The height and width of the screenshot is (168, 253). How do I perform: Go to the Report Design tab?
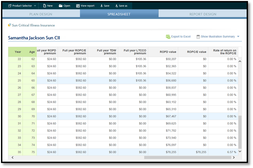[x=203, y=14]
